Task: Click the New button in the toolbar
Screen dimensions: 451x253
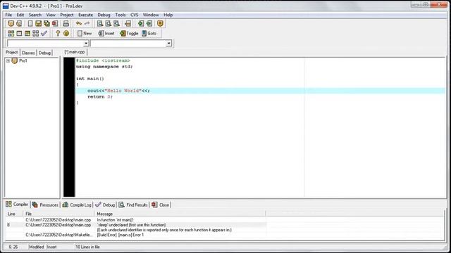Action: (x=85, y=34)
